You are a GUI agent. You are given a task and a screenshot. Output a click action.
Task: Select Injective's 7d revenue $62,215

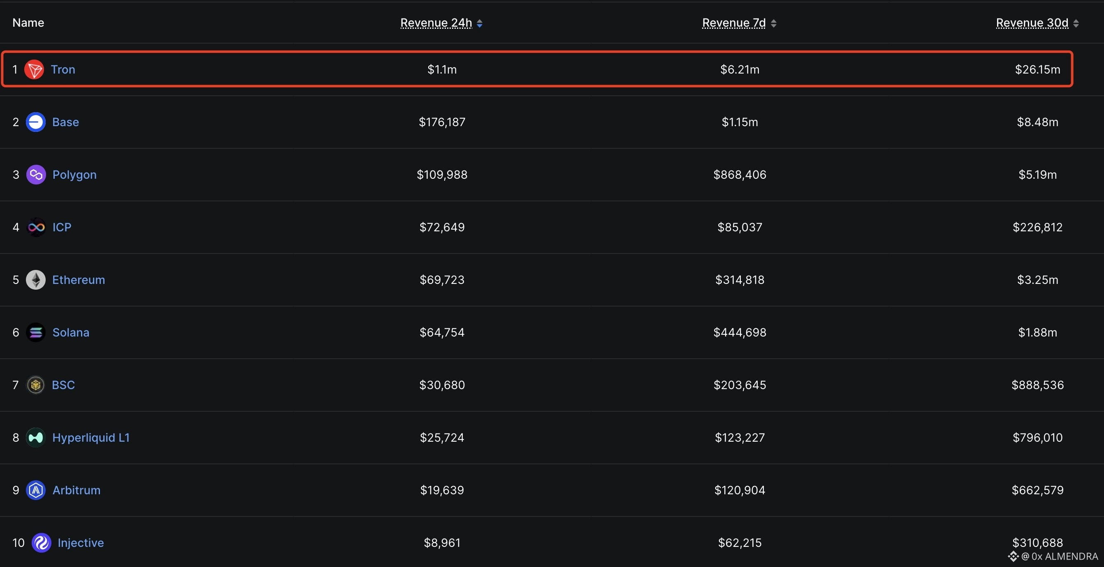(740, 543)
